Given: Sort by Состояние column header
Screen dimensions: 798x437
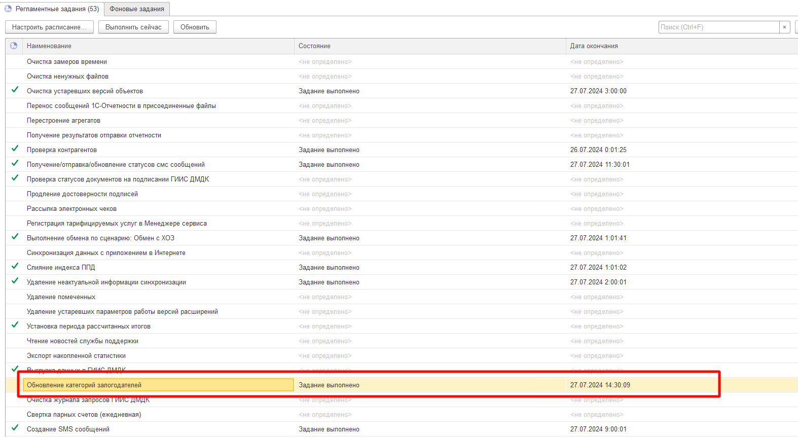Looking at the screenshot, I should point(430,46).
